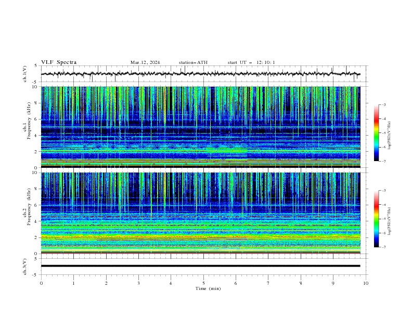Click the "Time (min)" axis title
This screenshot has height=318, width=412.
(208, 288)
